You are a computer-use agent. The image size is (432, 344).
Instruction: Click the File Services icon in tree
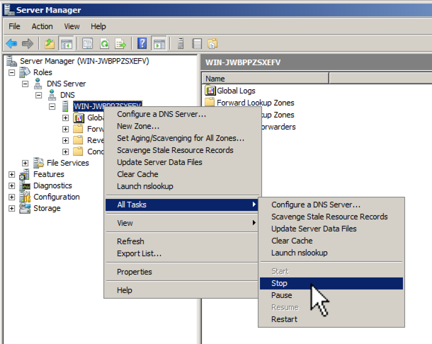point(38,163)
